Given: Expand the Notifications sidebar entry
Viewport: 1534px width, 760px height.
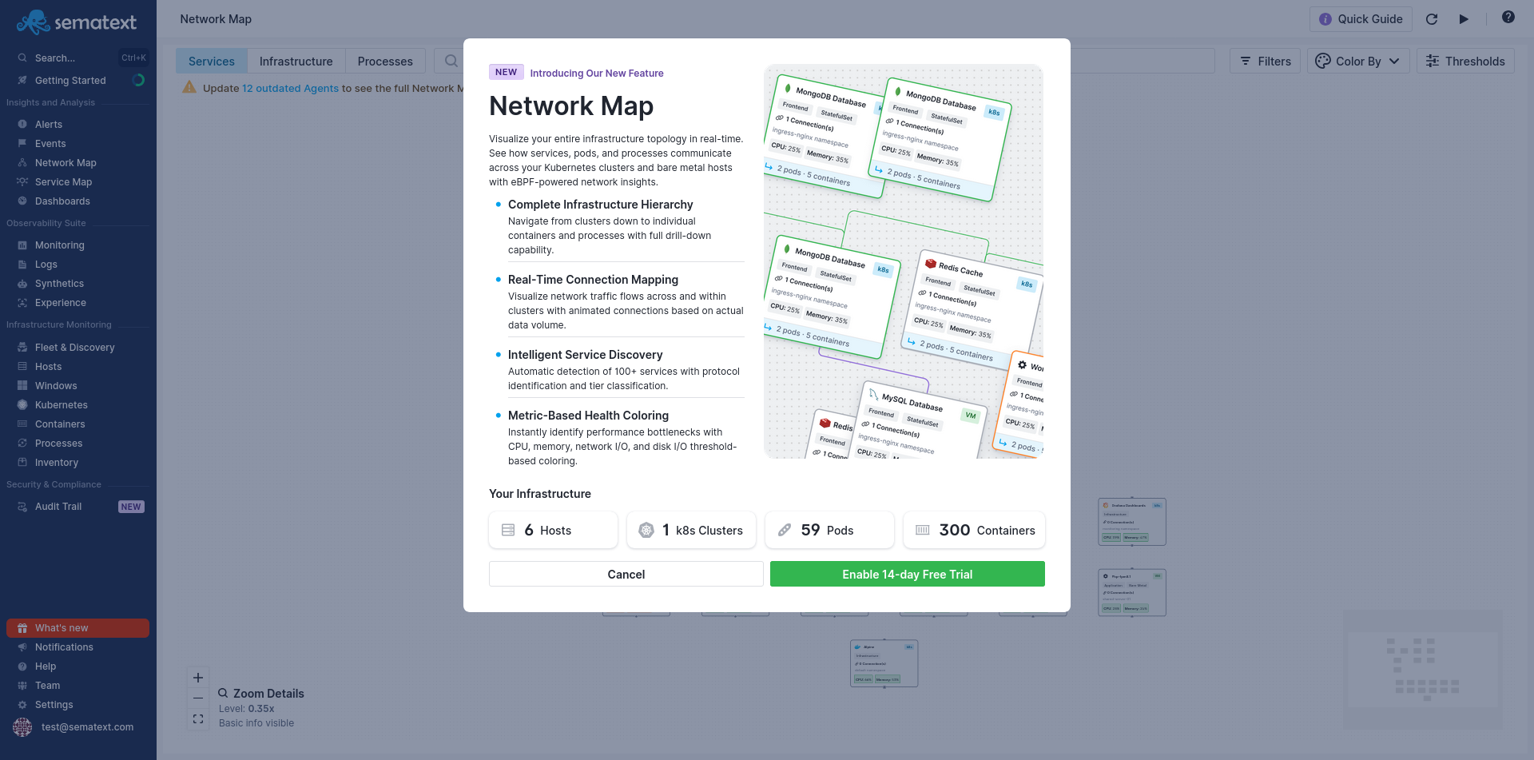Looking at the screenshot, I should point(62,647).
